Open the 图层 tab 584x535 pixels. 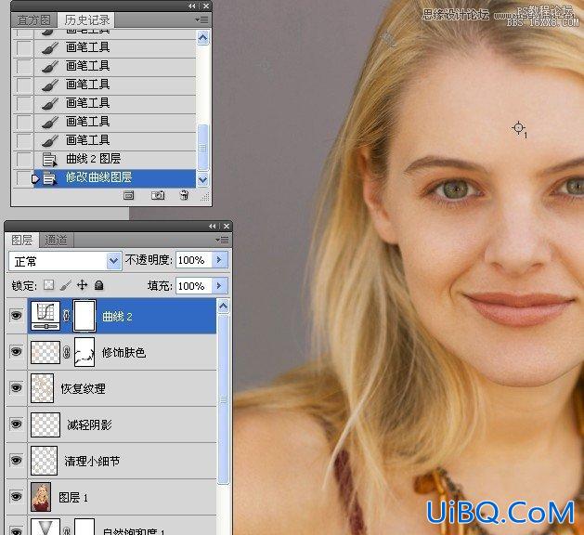tap(21, 241)
